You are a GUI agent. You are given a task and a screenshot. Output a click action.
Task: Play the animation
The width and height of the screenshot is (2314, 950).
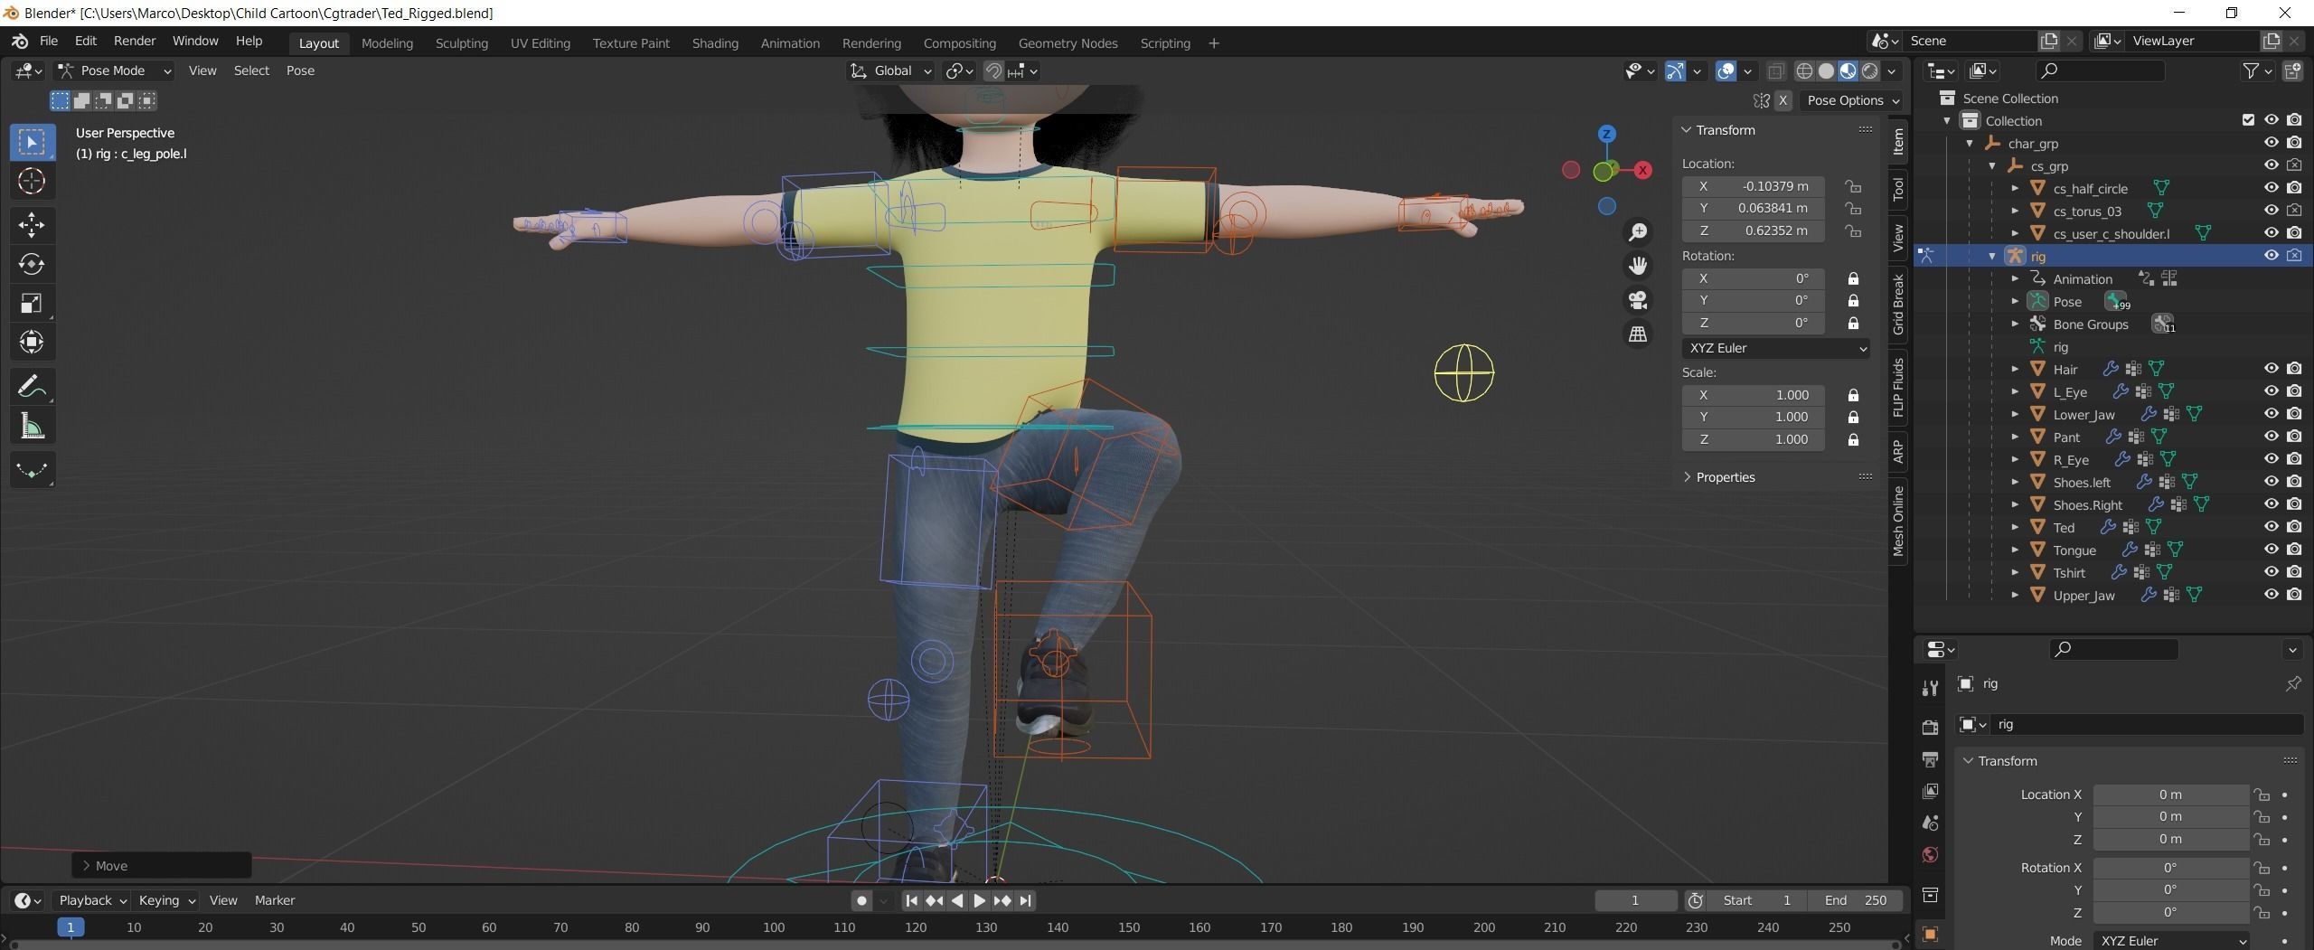tap(979, 900)
